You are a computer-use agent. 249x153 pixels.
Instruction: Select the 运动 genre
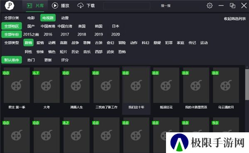[x=204, y=43]
